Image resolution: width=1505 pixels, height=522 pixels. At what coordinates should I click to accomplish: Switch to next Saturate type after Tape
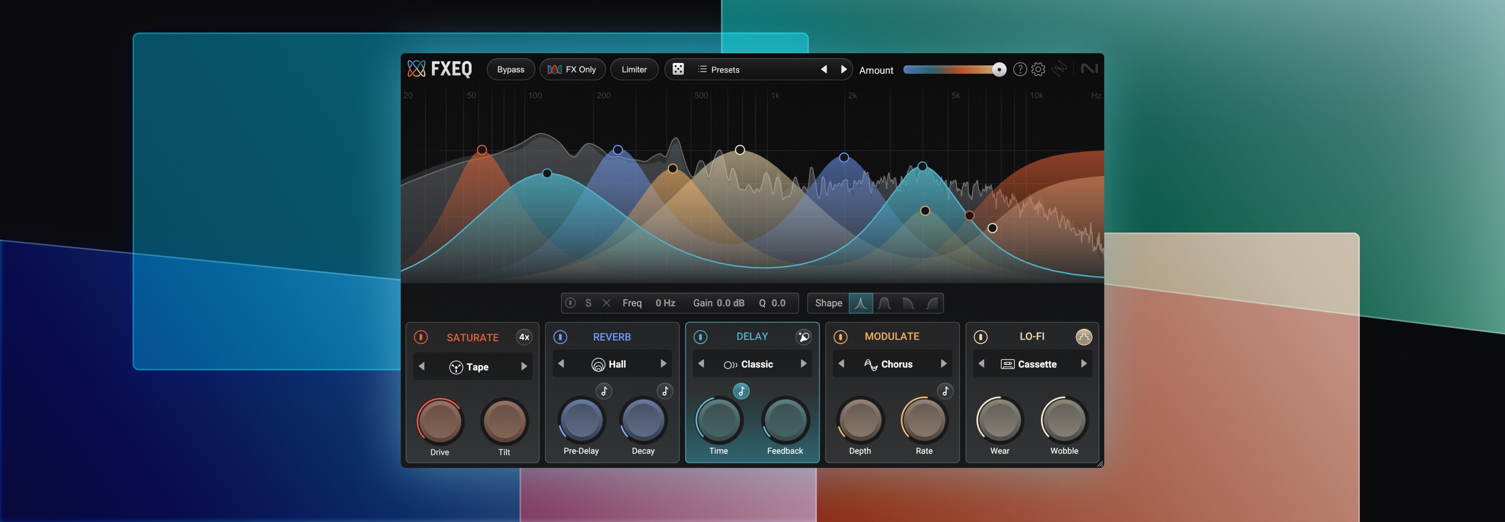524,367
